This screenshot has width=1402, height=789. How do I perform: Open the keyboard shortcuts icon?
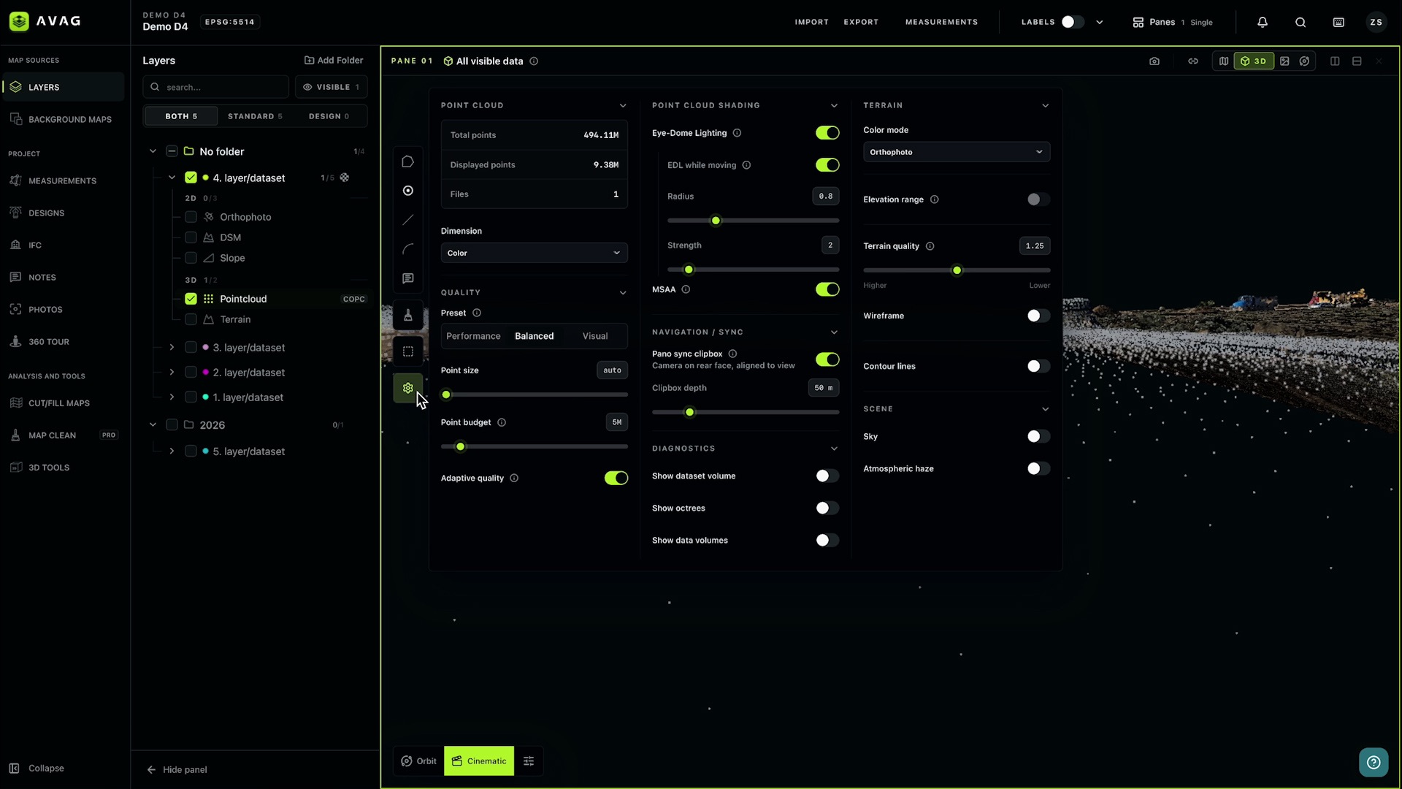point(1338,22)
